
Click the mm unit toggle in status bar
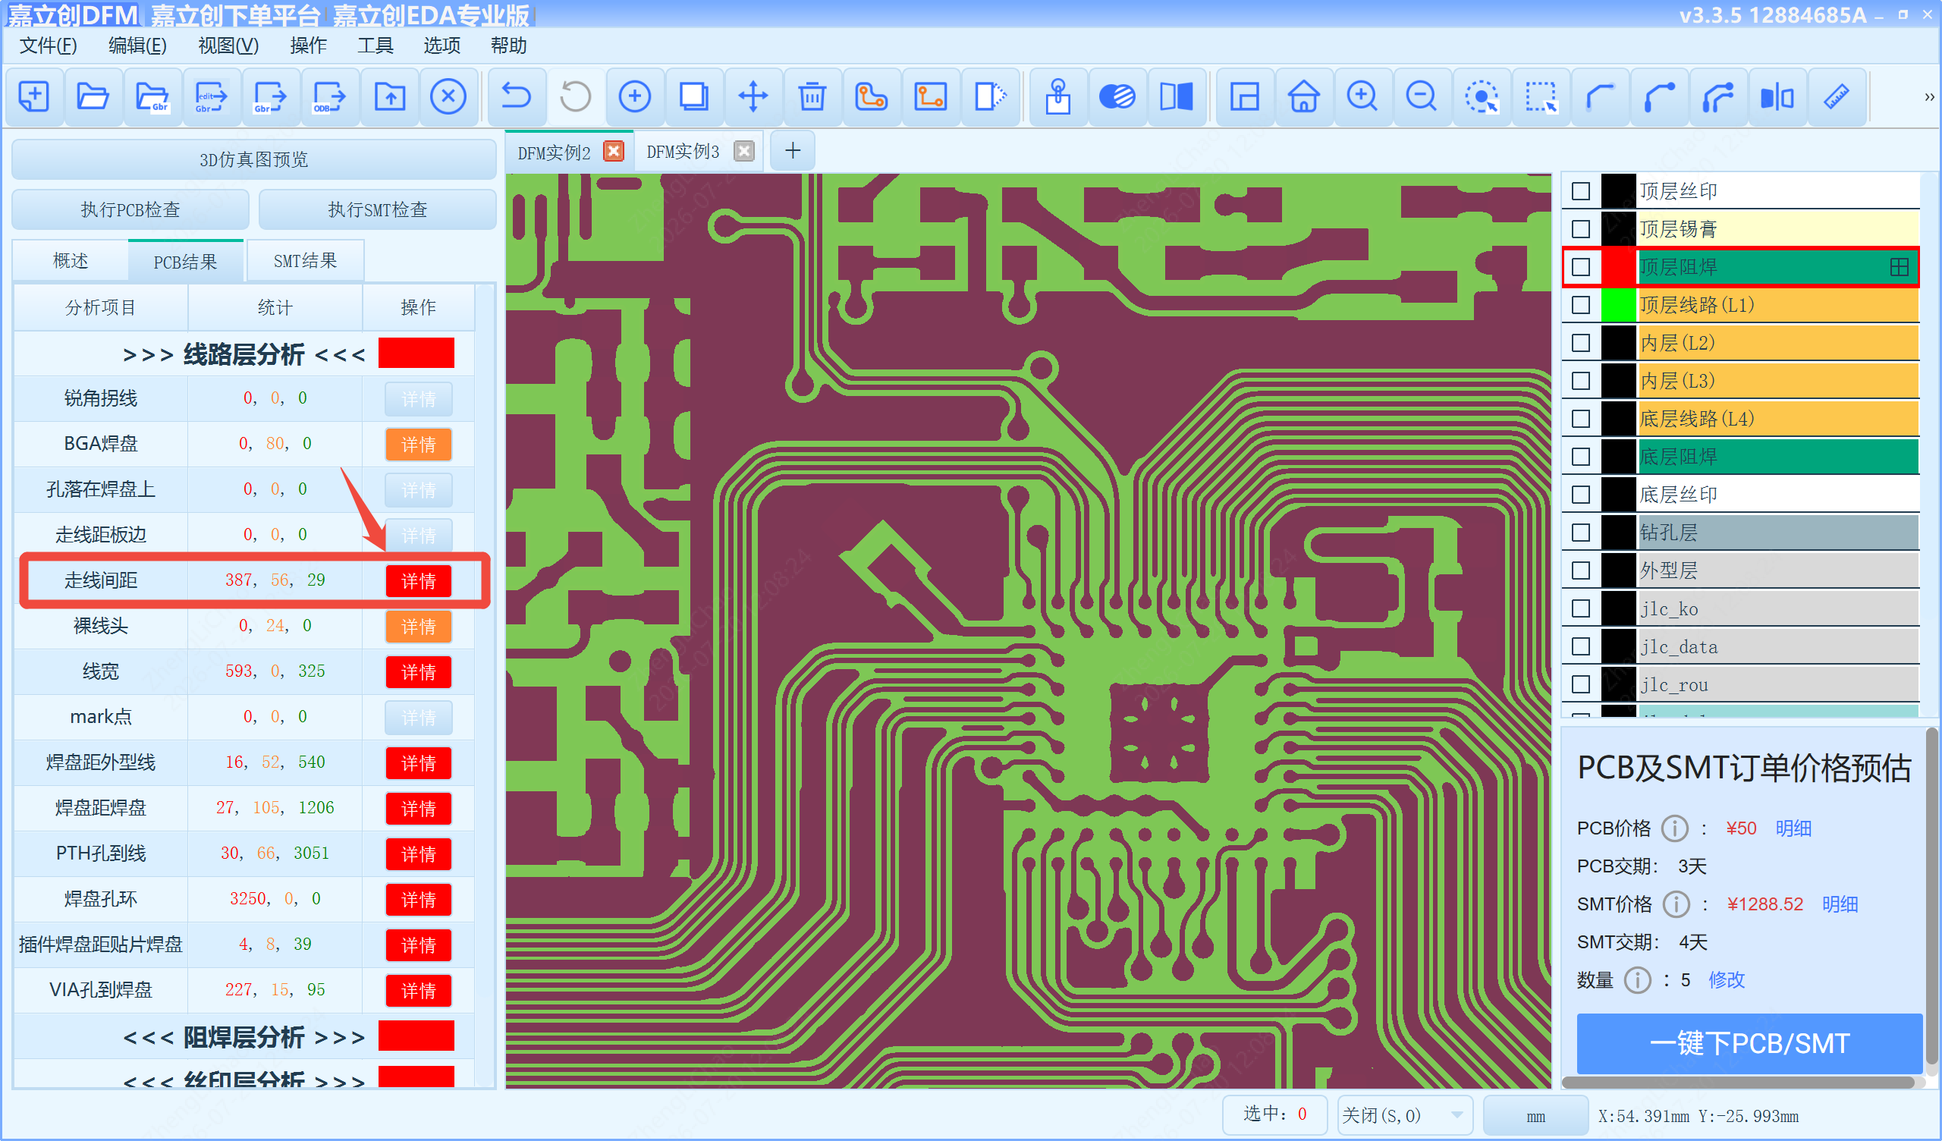tap(1535, 1116)
